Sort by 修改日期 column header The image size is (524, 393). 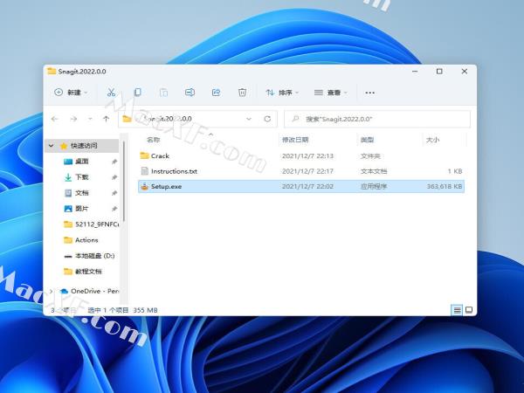(x=294, y=140)
